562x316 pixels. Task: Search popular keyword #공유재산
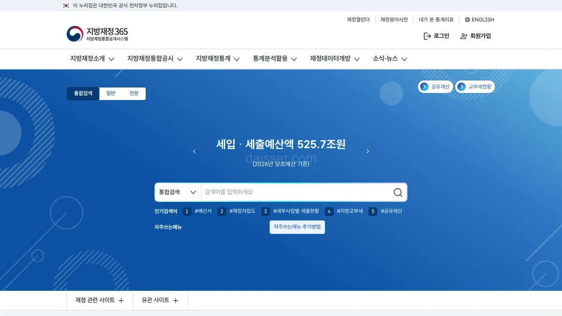point(392,211)
